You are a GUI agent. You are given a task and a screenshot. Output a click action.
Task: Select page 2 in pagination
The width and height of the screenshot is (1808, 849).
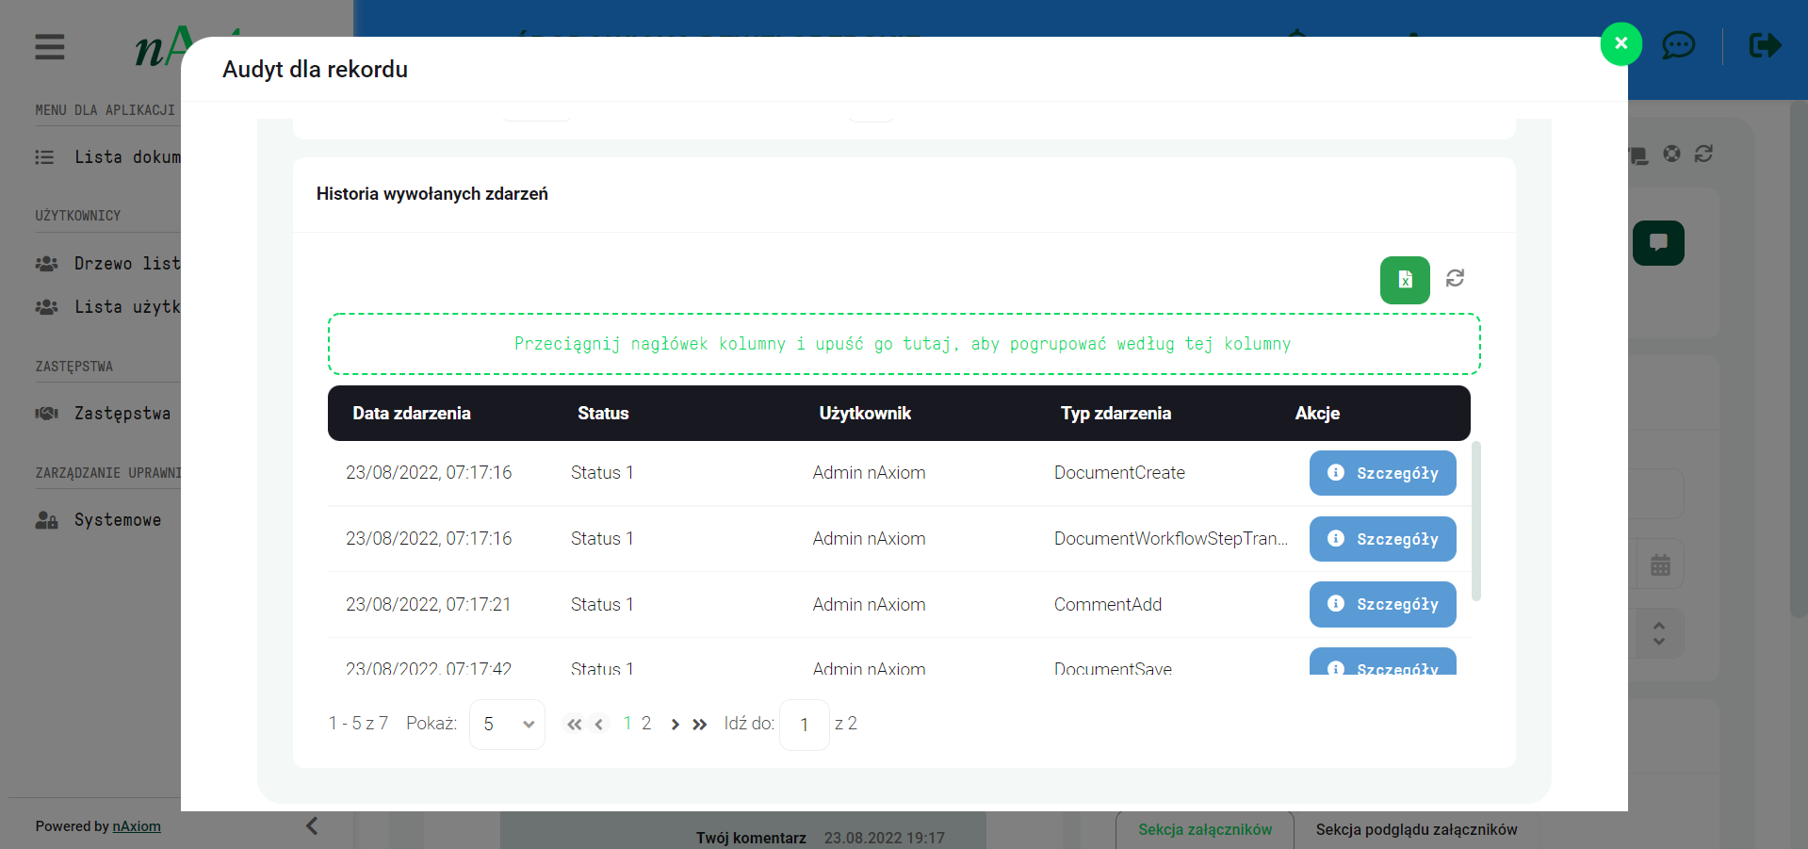point(646,724)
